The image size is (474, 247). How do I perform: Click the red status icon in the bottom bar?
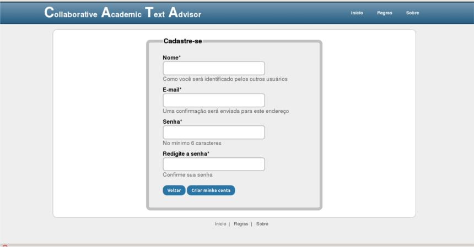[5, 246]
